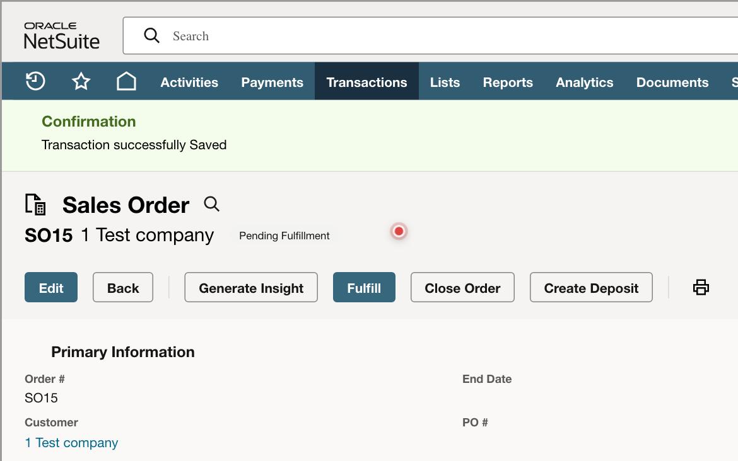Click the Edit button

pos(51,287)
